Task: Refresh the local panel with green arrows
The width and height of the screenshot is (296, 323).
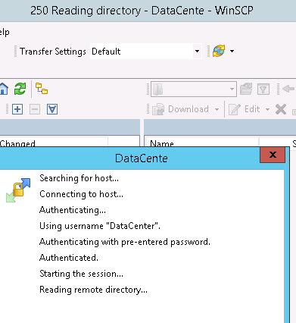Action: (20, 89)
